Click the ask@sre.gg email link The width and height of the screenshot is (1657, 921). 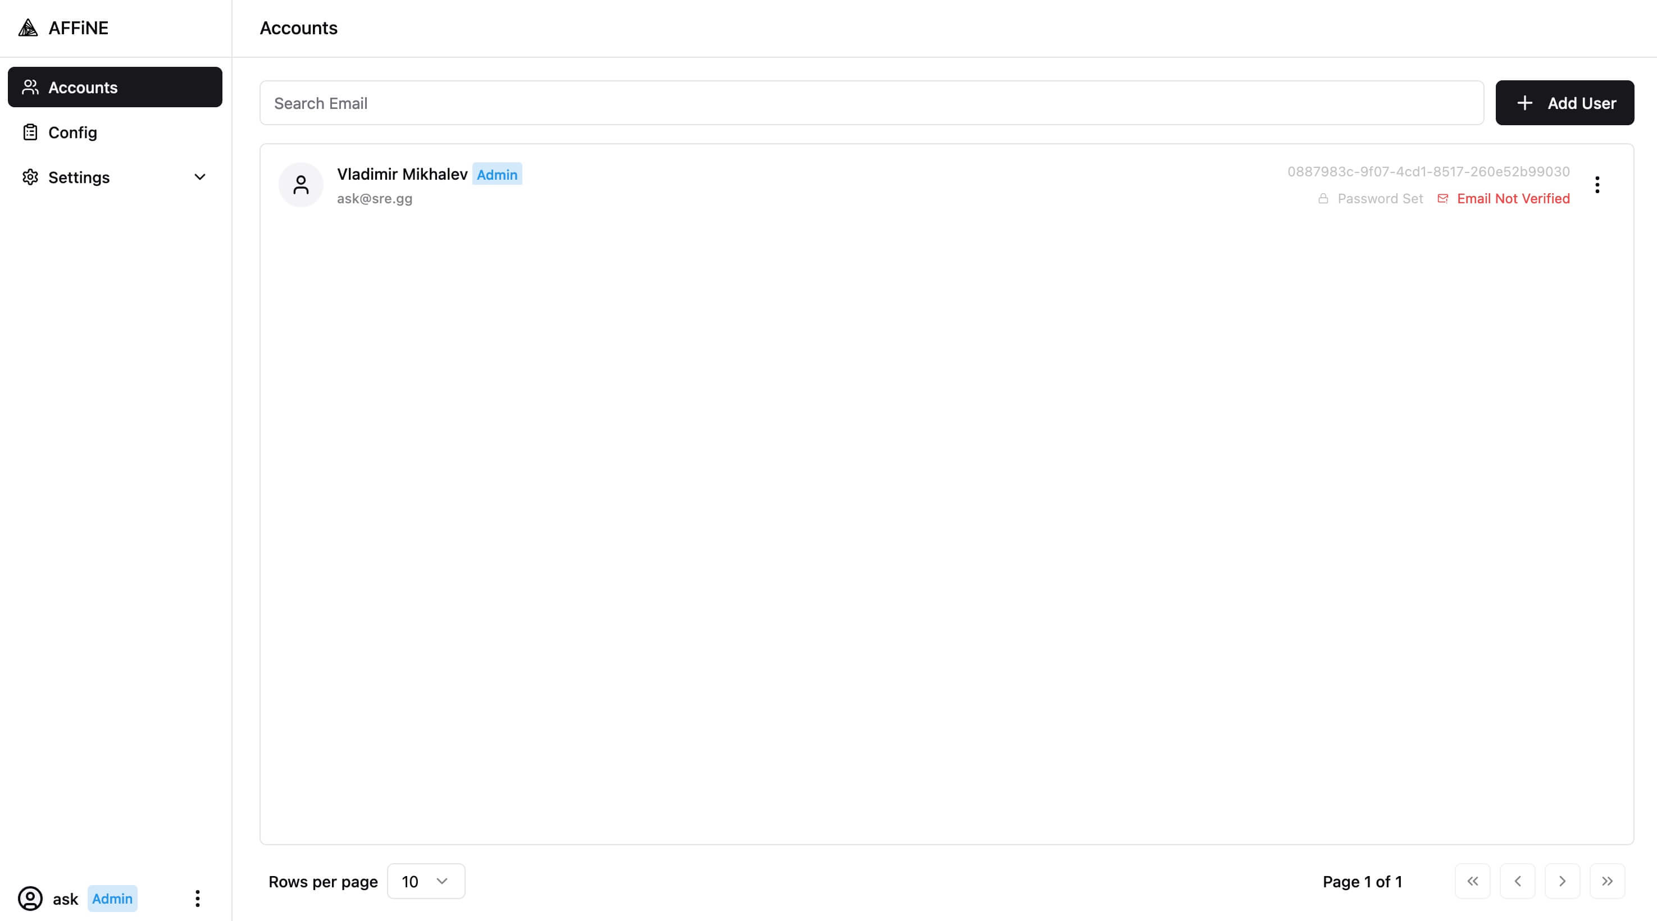tap(374, 198)
